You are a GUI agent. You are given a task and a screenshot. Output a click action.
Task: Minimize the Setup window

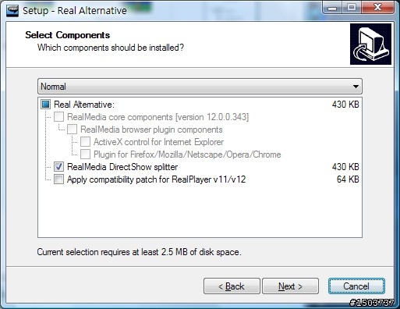coord(331,8)
